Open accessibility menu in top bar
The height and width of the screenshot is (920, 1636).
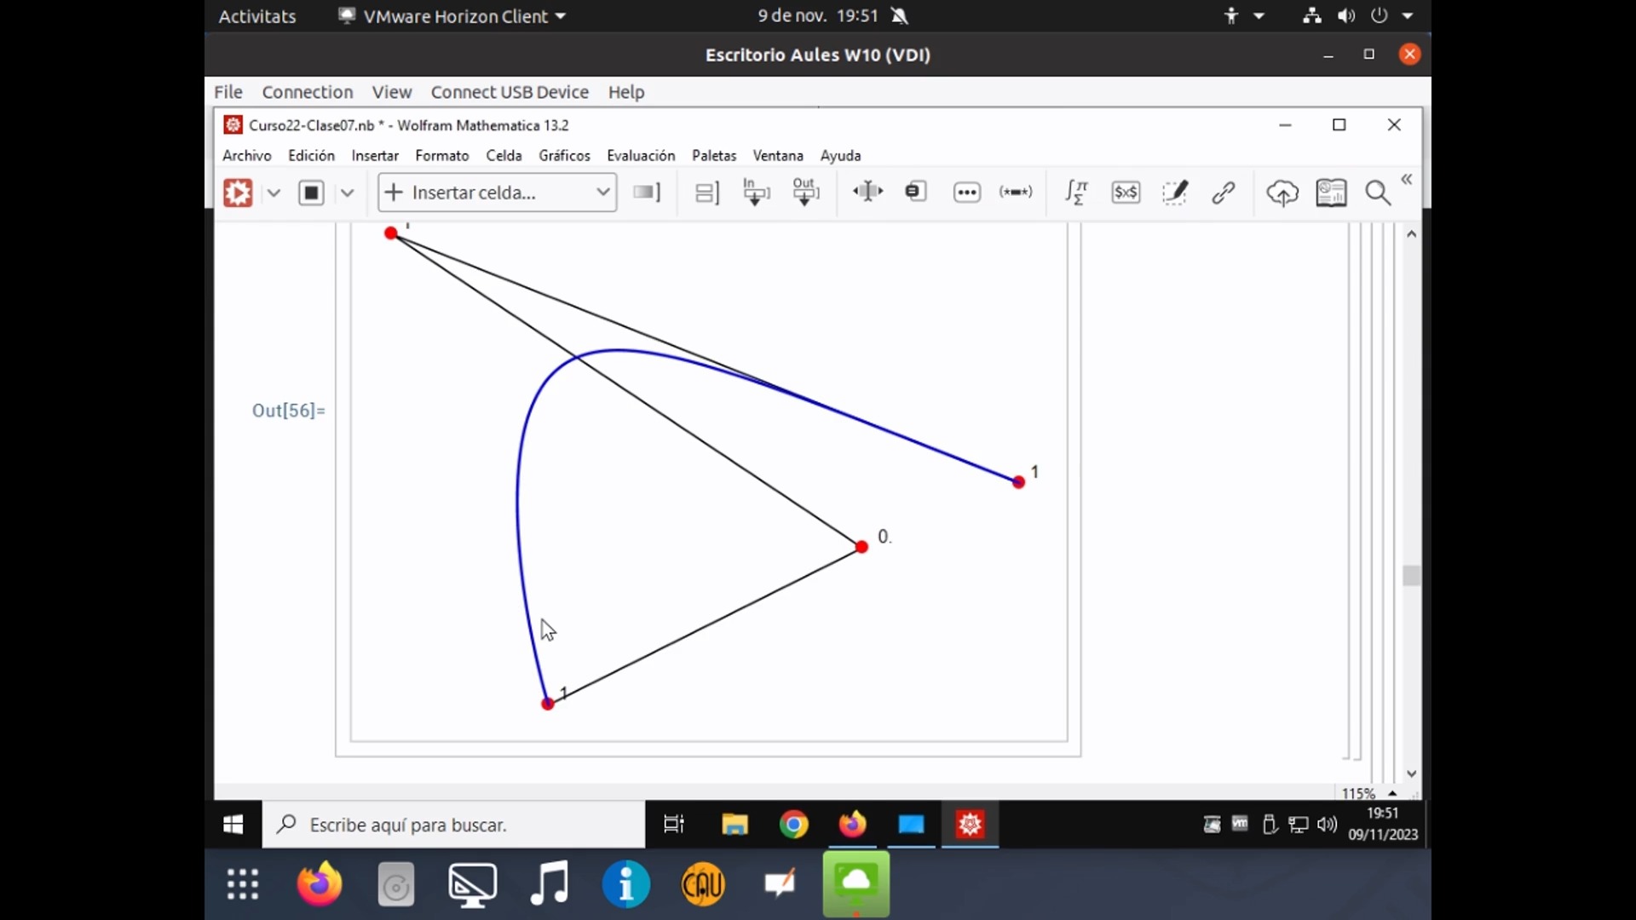tap(1243, 16)
